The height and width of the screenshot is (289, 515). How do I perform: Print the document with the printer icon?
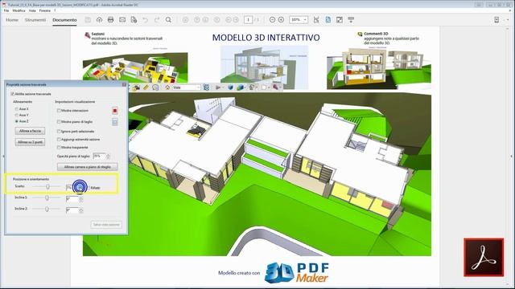111,19
